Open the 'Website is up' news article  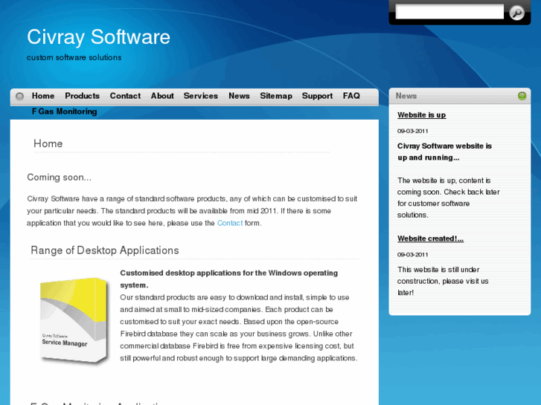click(x=422, y=114)
